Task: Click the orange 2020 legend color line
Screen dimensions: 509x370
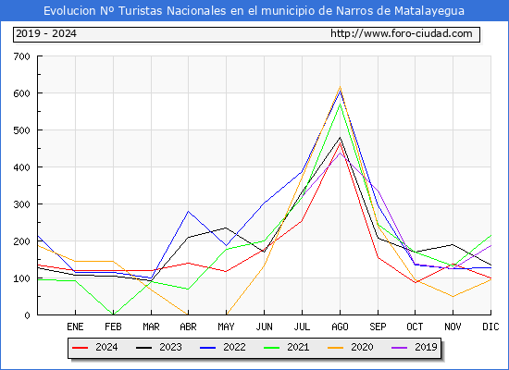Action: [335, 348]
